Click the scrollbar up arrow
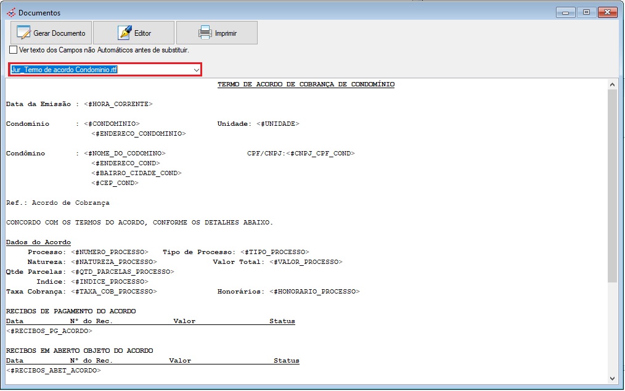The width and height of the screenshot is (625, 391). tap(612, 84)
